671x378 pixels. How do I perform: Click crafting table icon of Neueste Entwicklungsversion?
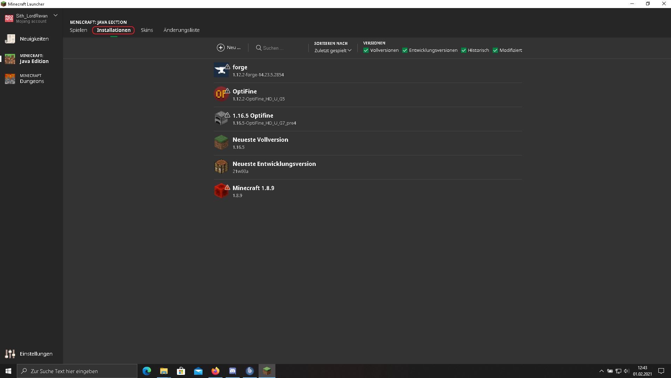[x=221, y=167]
